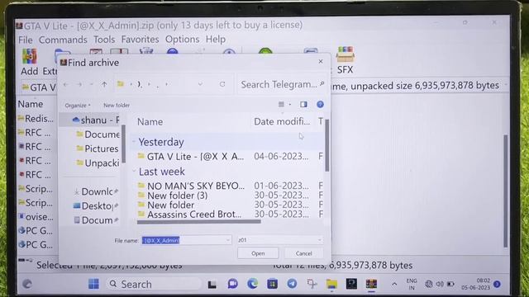Screen dimensions: 529x297
Task: Click the Name column header in WinRAR list
Action: tap(31, 104)
